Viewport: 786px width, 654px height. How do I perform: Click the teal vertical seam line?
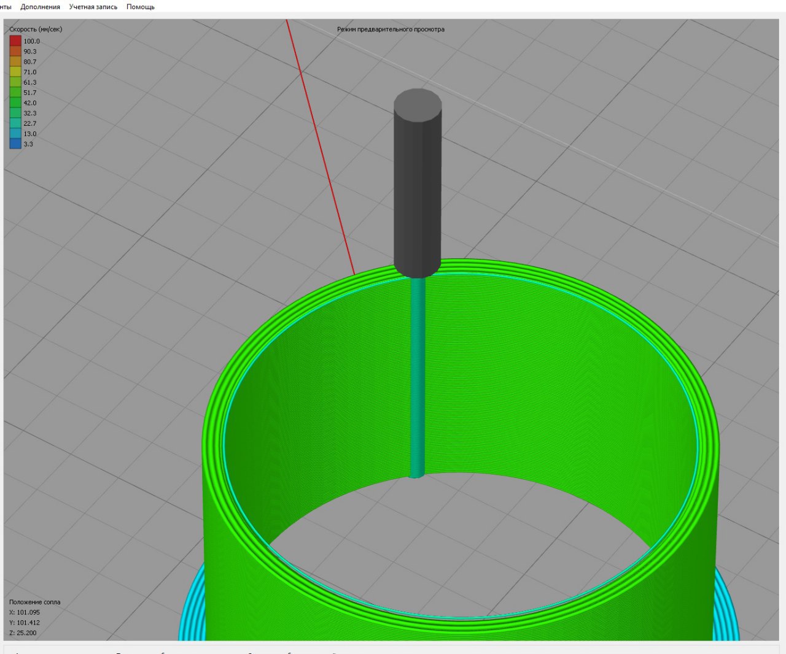click(418, 377)
